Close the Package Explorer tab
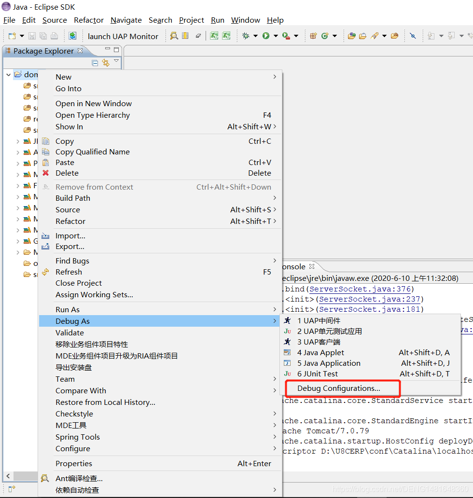Screen dimensions: 473x498 tap(80, 51)
